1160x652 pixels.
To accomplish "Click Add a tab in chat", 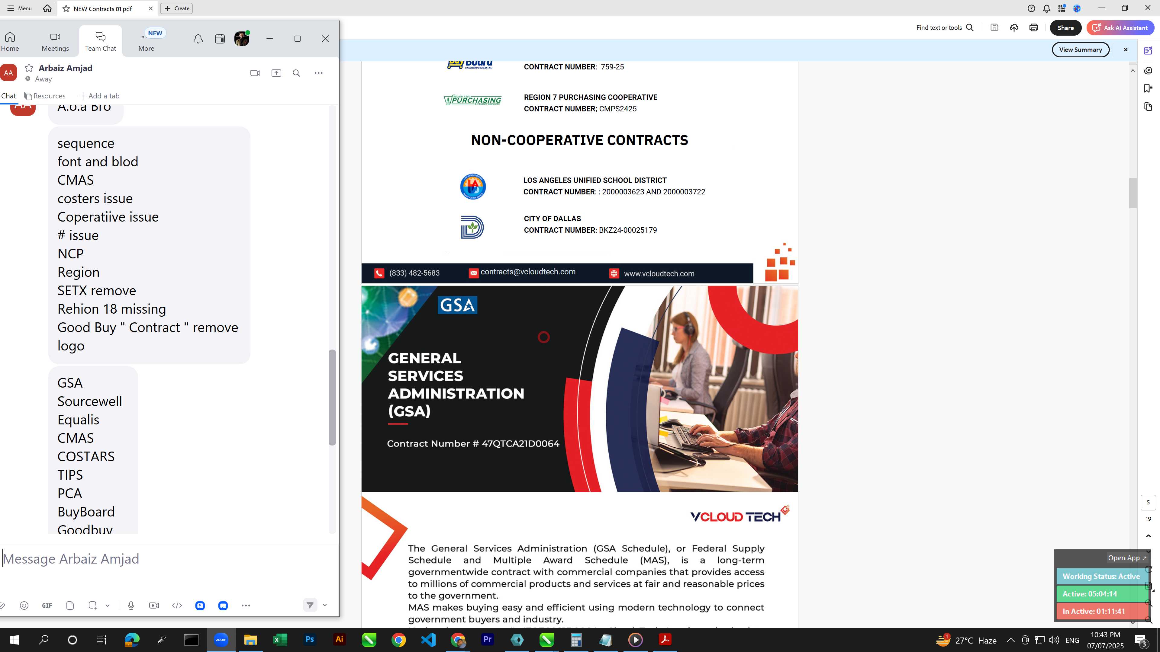I will [99, 96].
